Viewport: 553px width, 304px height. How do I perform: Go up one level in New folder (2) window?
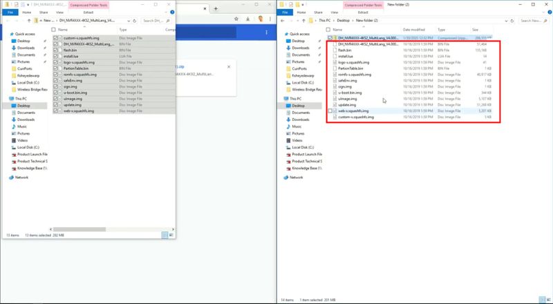pos(303,21)
